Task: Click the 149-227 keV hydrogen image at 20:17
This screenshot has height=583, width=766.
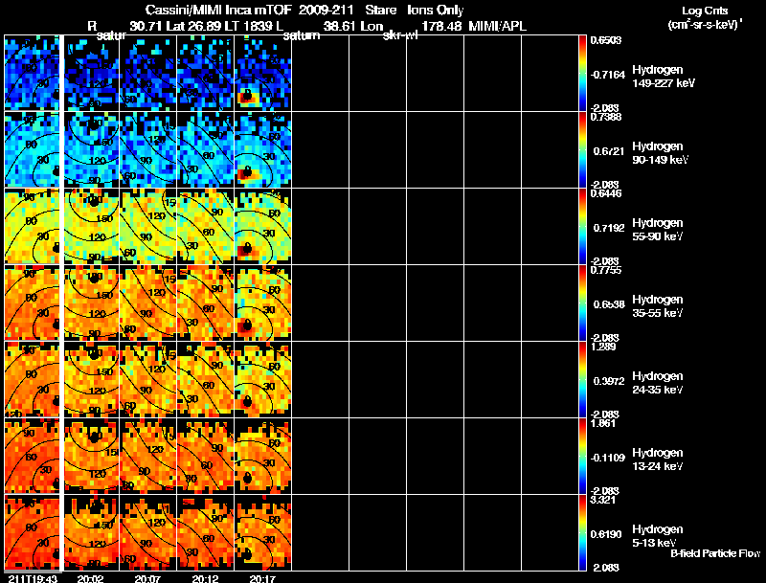Action: [262, 74]
